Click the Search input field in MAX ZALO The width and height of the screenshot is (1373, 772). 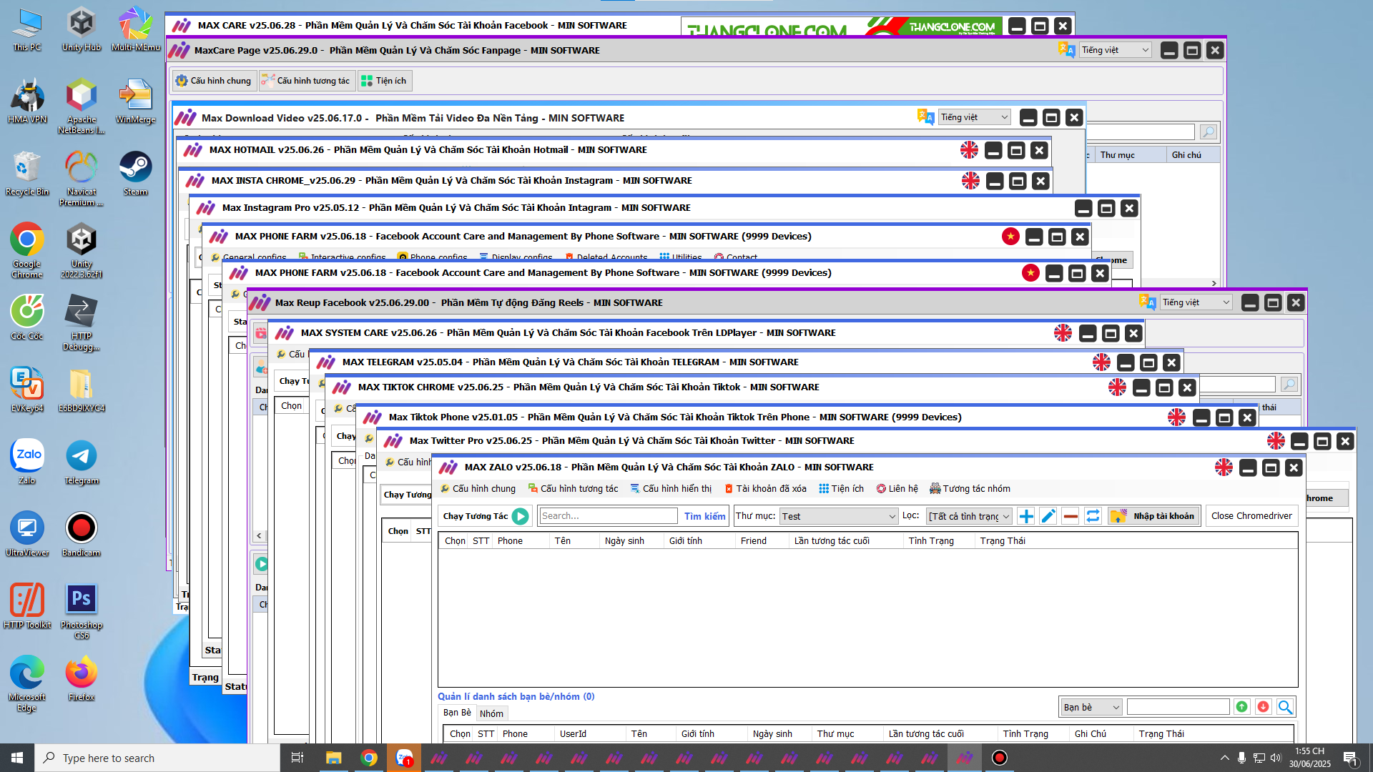tap(608, 516)
